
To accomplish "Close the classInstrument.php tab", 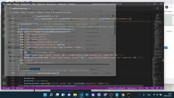I will pyautogui.click(x=29, y=8).
